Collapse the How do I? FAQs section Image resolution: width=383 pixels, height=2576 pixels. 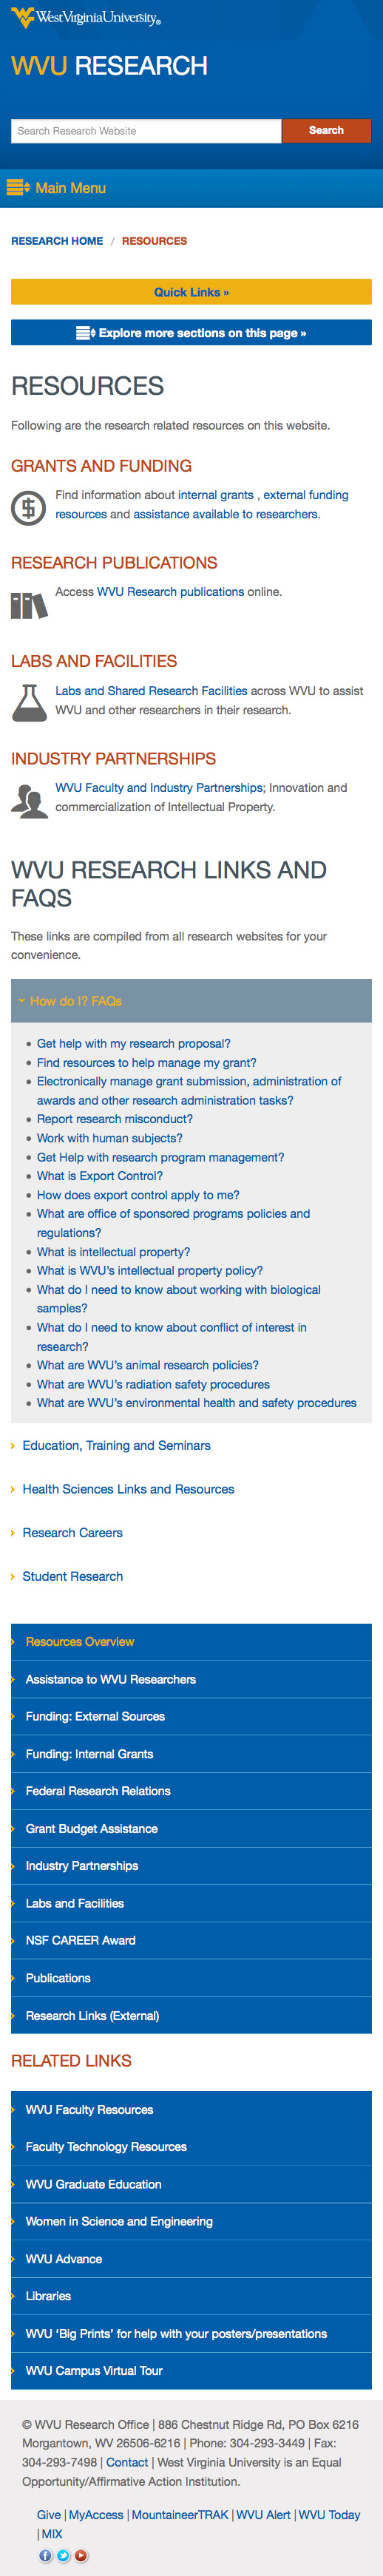tap(191, 1000)
